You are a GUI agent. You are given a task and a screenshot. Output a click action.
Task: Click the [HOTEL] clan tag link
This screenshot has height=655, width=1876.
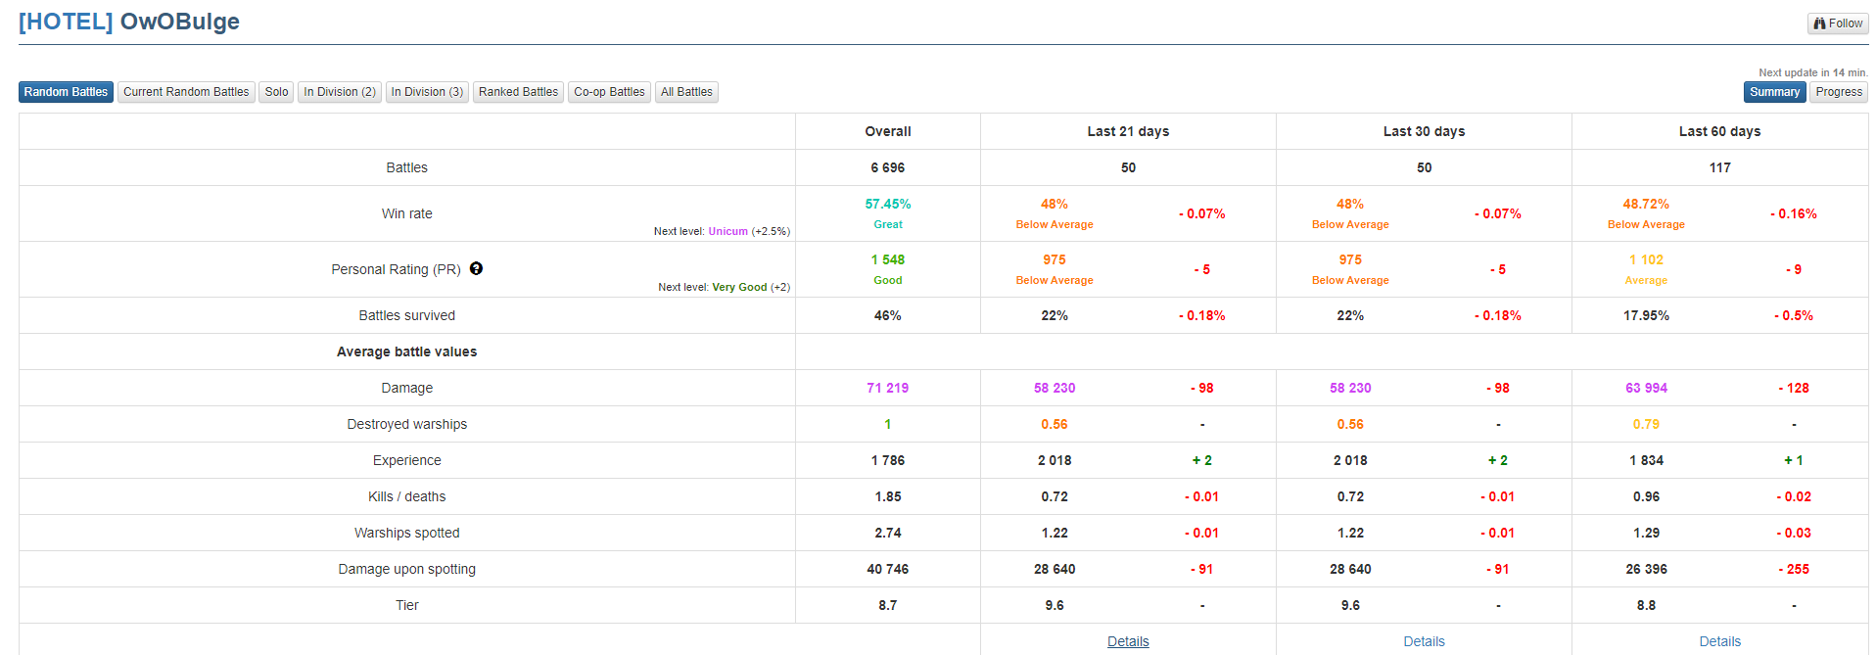pyautogui.click(x=66, y=22)
